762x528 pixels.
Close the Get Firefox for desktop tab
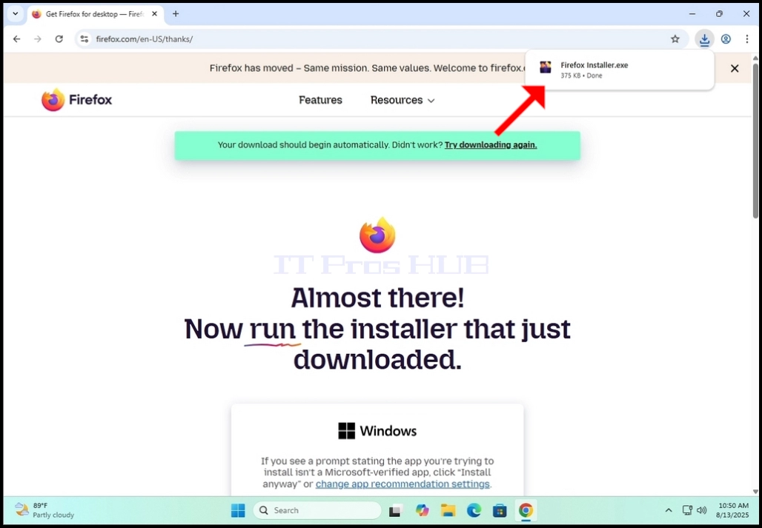click(154, 13)
